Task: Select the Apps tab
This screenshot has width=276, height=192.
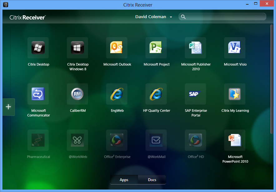Action: (x=124, y=180)
